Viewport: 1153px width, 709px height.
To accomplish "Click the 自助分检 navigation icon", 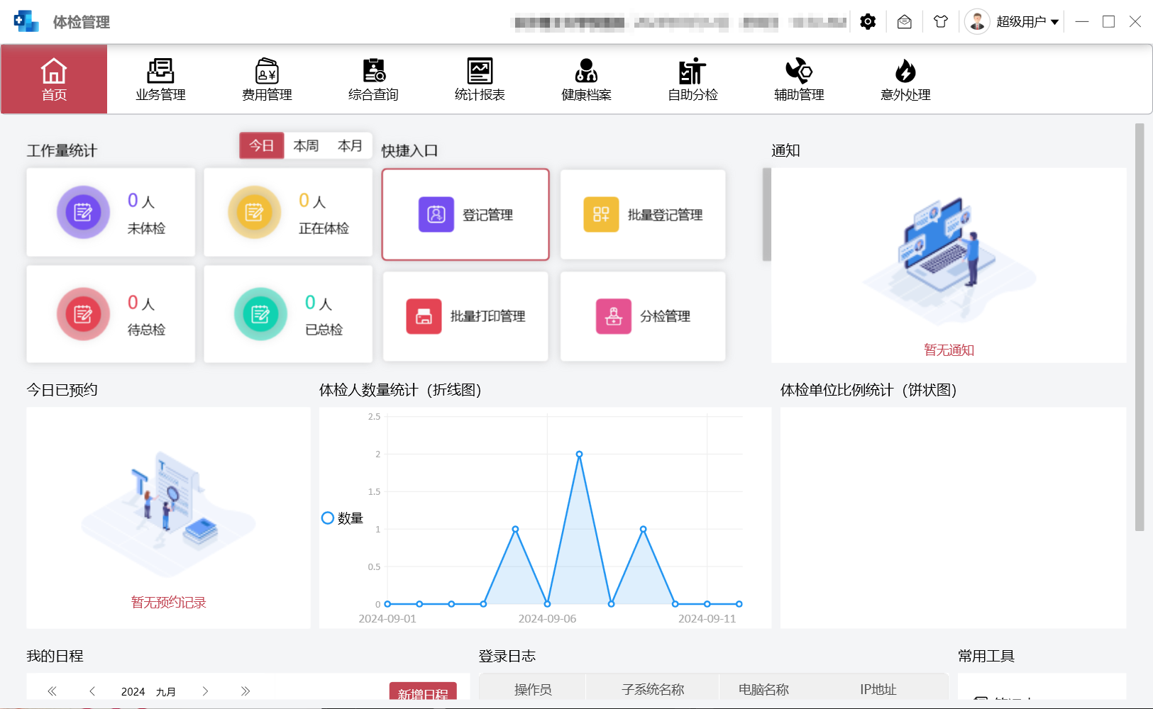I will pos(691,78).
